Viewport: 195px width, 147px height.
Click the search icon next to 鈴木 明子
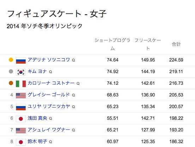coord(51,142)
